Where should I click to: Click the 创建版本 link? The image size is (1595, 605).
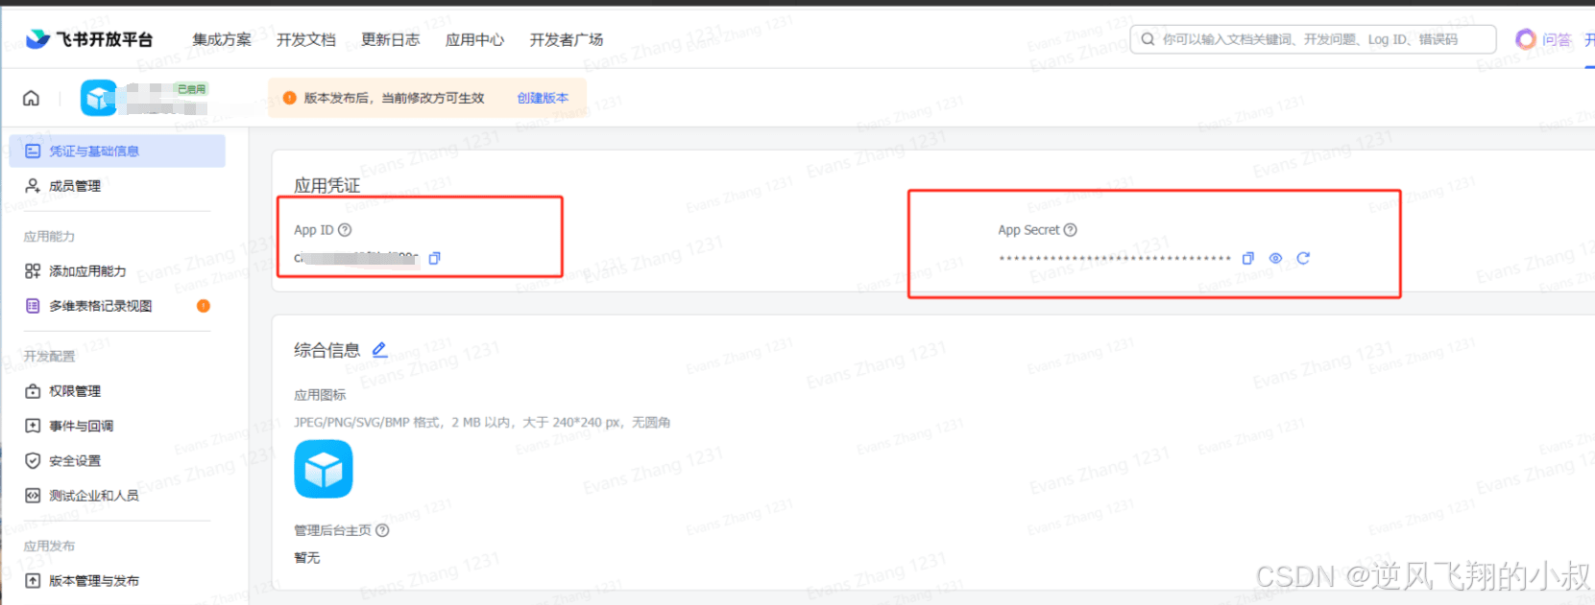click(x=543, y=98)
